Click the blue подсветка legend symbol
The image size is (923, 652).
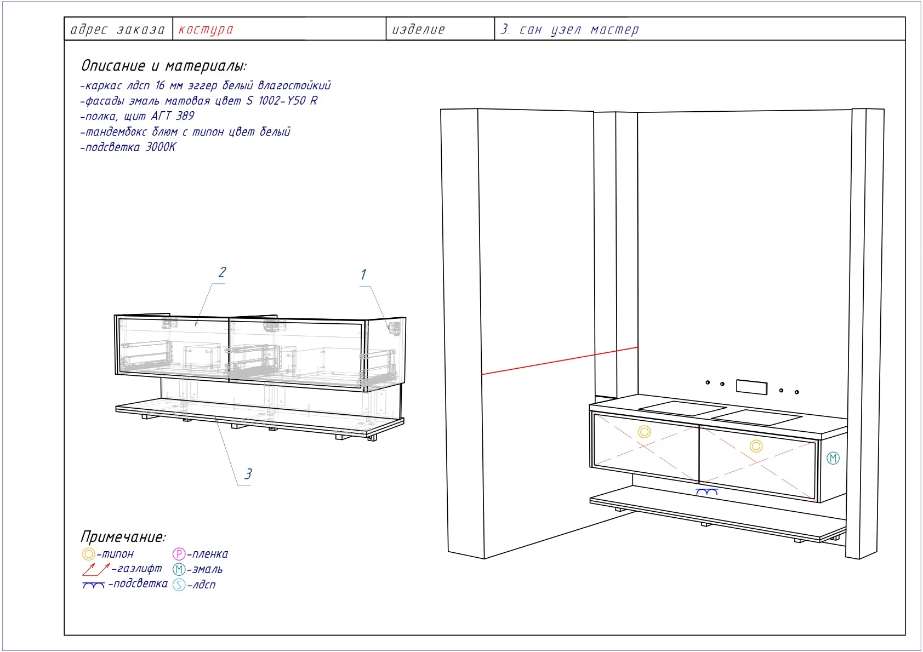tap(93, 585)
